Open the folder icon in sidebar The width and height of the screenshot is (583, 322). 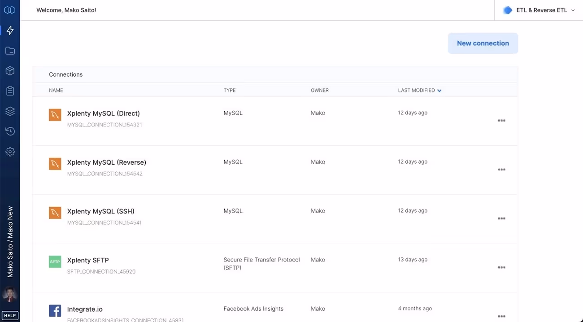click(10, 51)
